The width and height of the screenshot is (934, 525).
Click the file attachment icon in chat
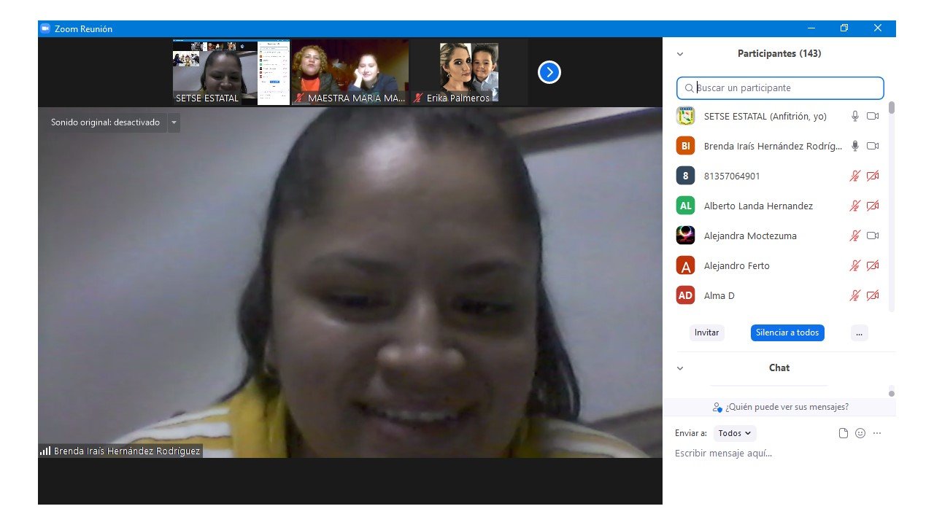pos(844,433)
